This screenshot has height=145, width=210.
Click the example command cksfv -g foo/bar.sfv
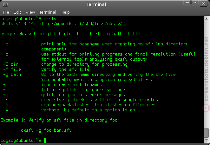46,130
